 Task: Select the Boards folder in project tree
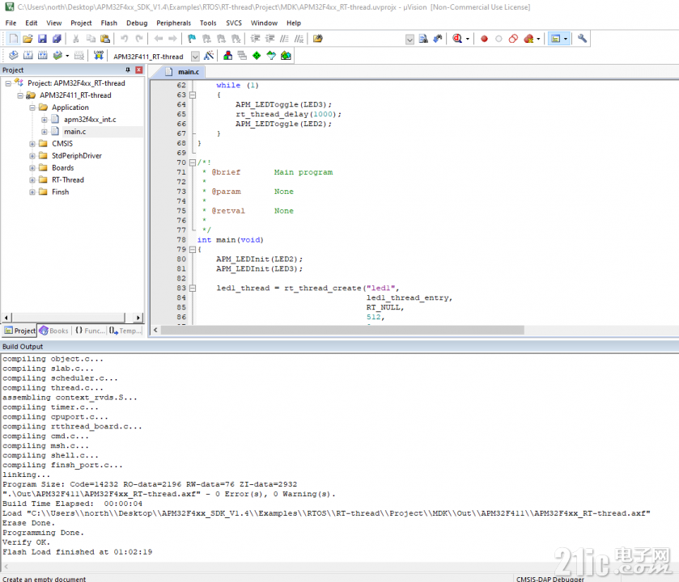pos(63,168)
